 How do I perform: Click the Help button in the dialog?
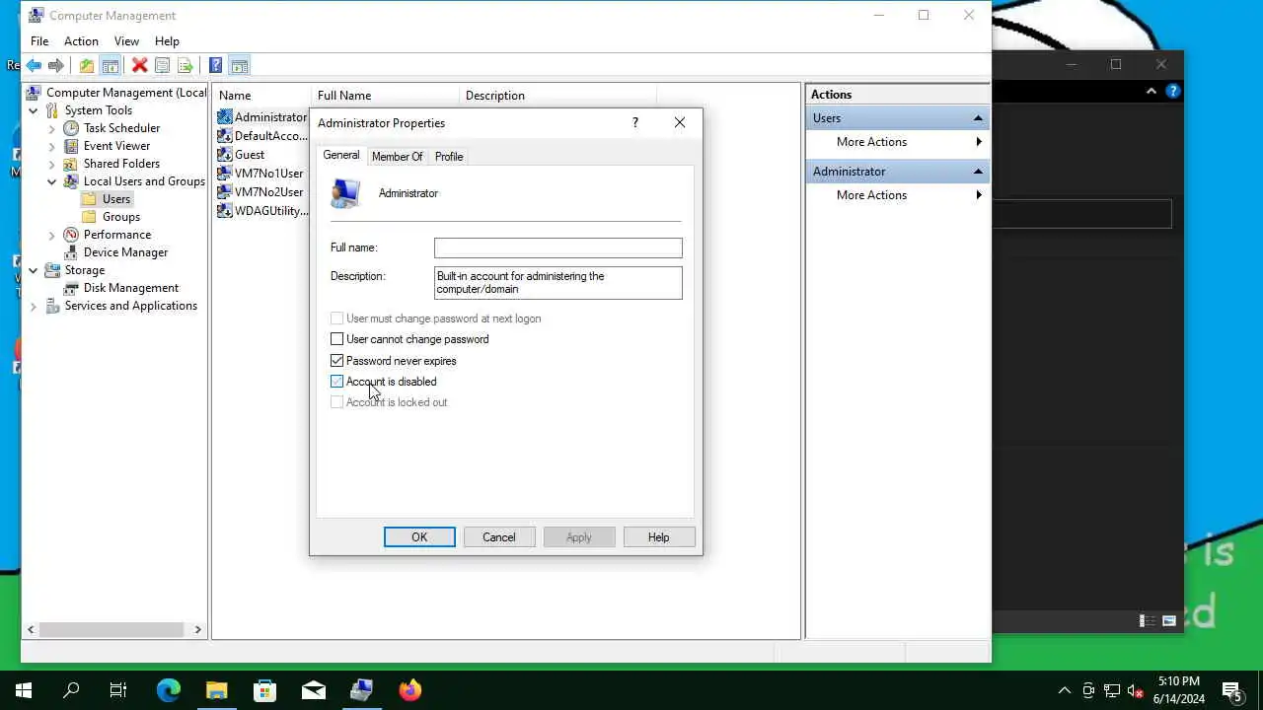point(659,537)
